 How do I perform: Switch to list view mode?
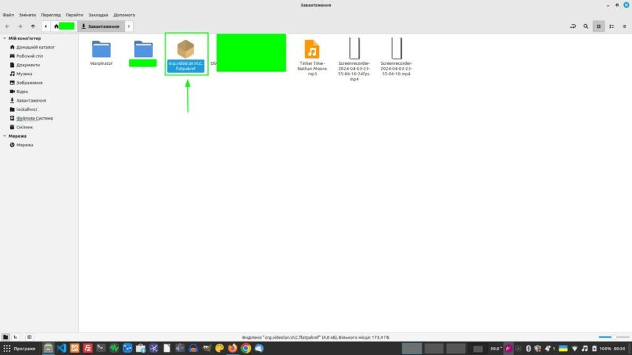[611, 27]
